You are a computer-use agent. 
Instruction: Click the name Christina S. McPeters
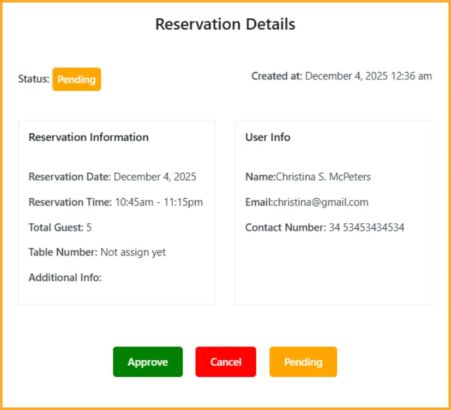coord(323,177)
